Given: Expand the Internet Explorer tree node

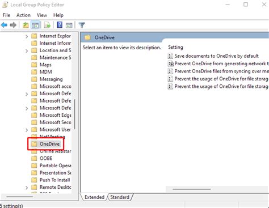Looking at the screenshot, I should coord(27,36).
